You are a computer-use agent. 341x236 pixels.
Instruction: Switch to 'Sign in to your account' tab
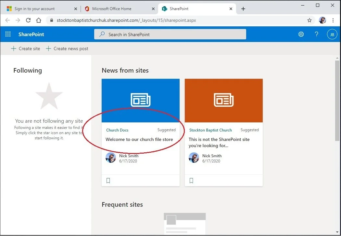coord(41,9)
